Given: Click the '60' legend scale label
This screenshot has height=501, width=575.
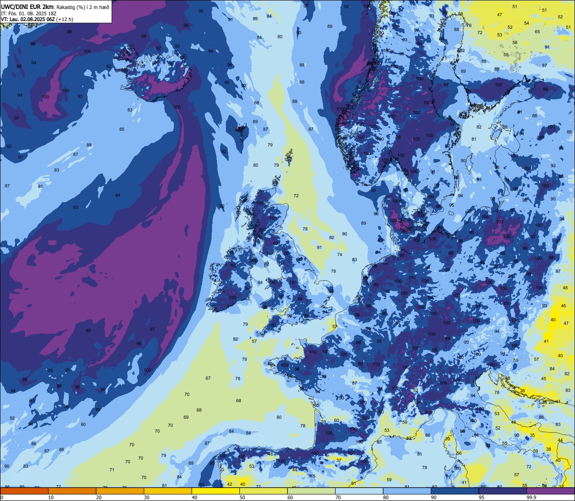Looking at the screenshot, I should point(290,497).
